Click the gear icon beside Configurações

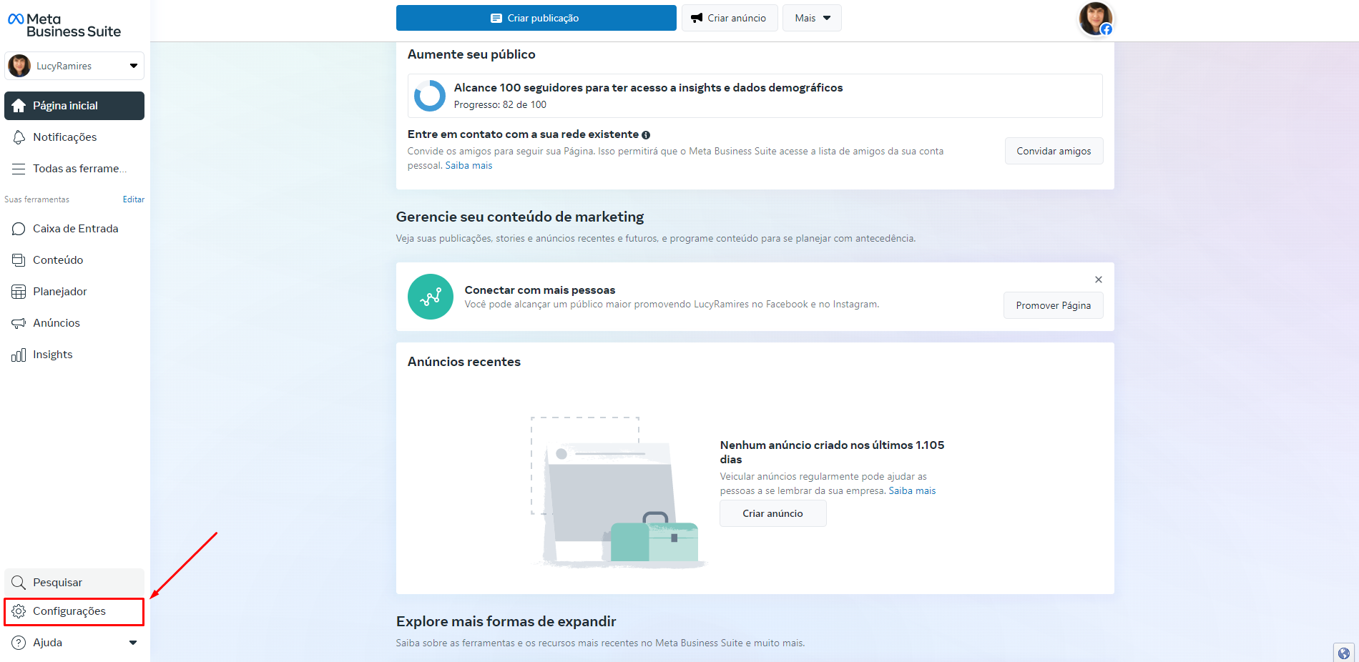point(19,611)
